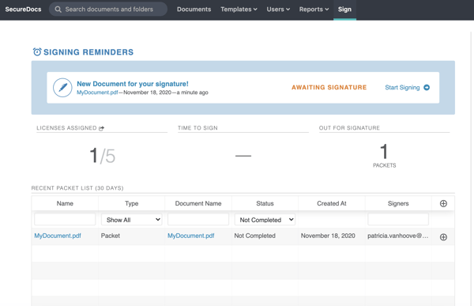Expand the Templates menu
Image resolution: width=474 pixels, height=306 pixels.
[239, 9]
